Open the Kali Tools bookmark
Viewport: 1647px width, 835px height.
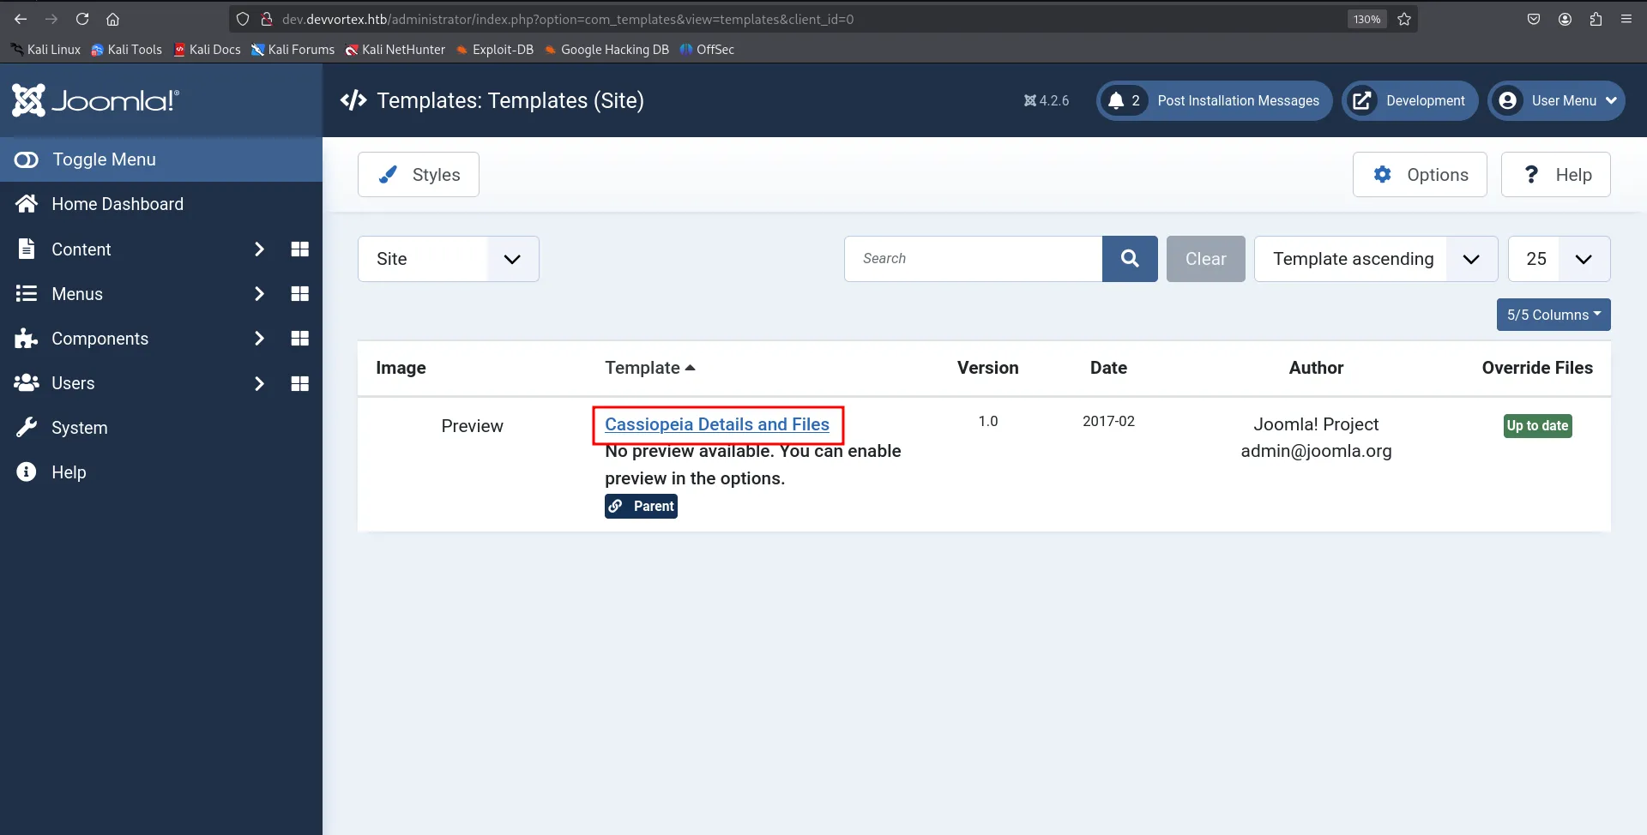click(x=126, y=50)
